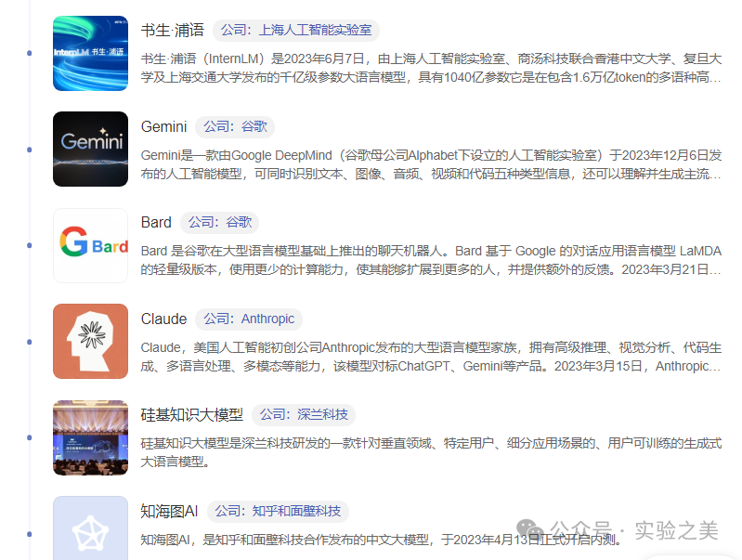742x560 pixels.
Task: Click the timeline dot beside 知海图AI
Action: [30, 534]
